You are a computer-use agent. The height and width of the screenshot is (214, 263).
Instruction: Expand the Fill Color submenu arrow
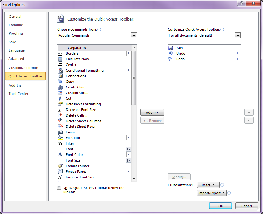coord(128,138)
